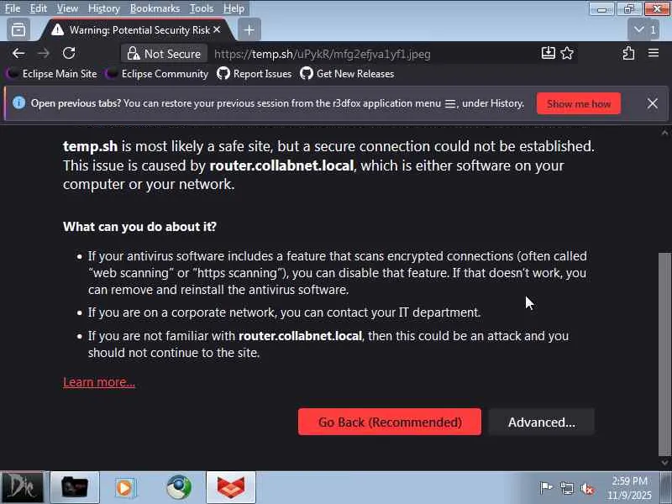Expand the list all tabs dropdown
Screen dimensions: 672x504
click(x=643, y=29)
